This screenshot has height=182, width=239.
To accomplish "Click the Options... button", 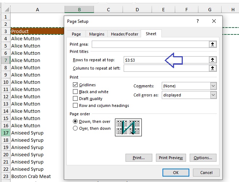I will coord(203,158).
